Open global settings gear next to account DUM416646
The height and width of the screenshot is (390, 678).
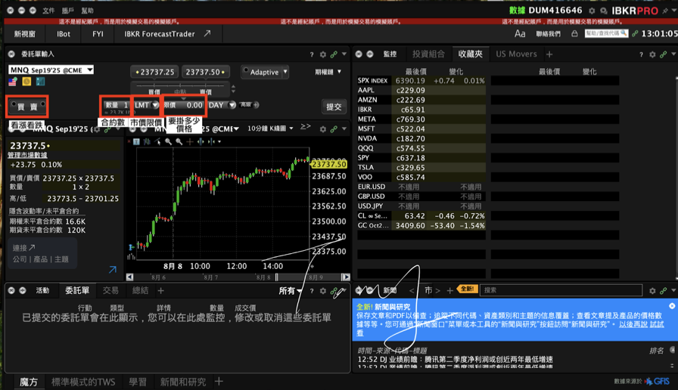pos(592,11)
